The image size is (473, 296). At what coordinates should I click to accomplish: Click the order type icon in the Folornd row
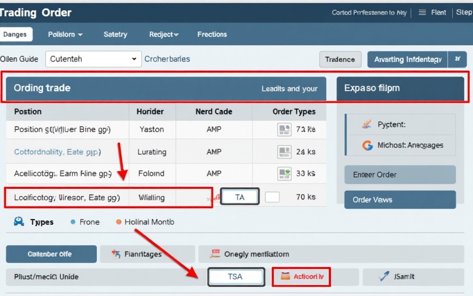(x=284, y=173)
